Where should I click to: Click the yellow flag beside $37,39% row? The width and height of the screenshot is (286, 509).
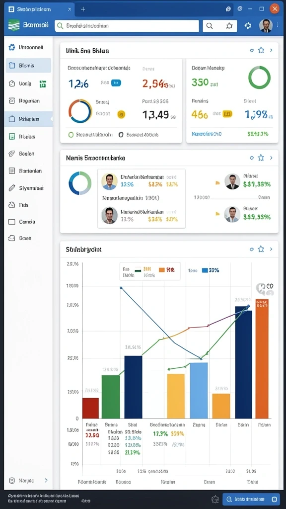217,183
